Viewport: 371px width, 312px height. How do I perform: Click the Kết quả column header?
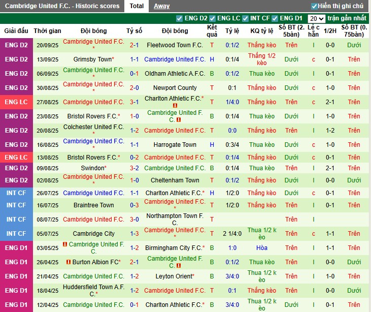[x=212, y=31]
